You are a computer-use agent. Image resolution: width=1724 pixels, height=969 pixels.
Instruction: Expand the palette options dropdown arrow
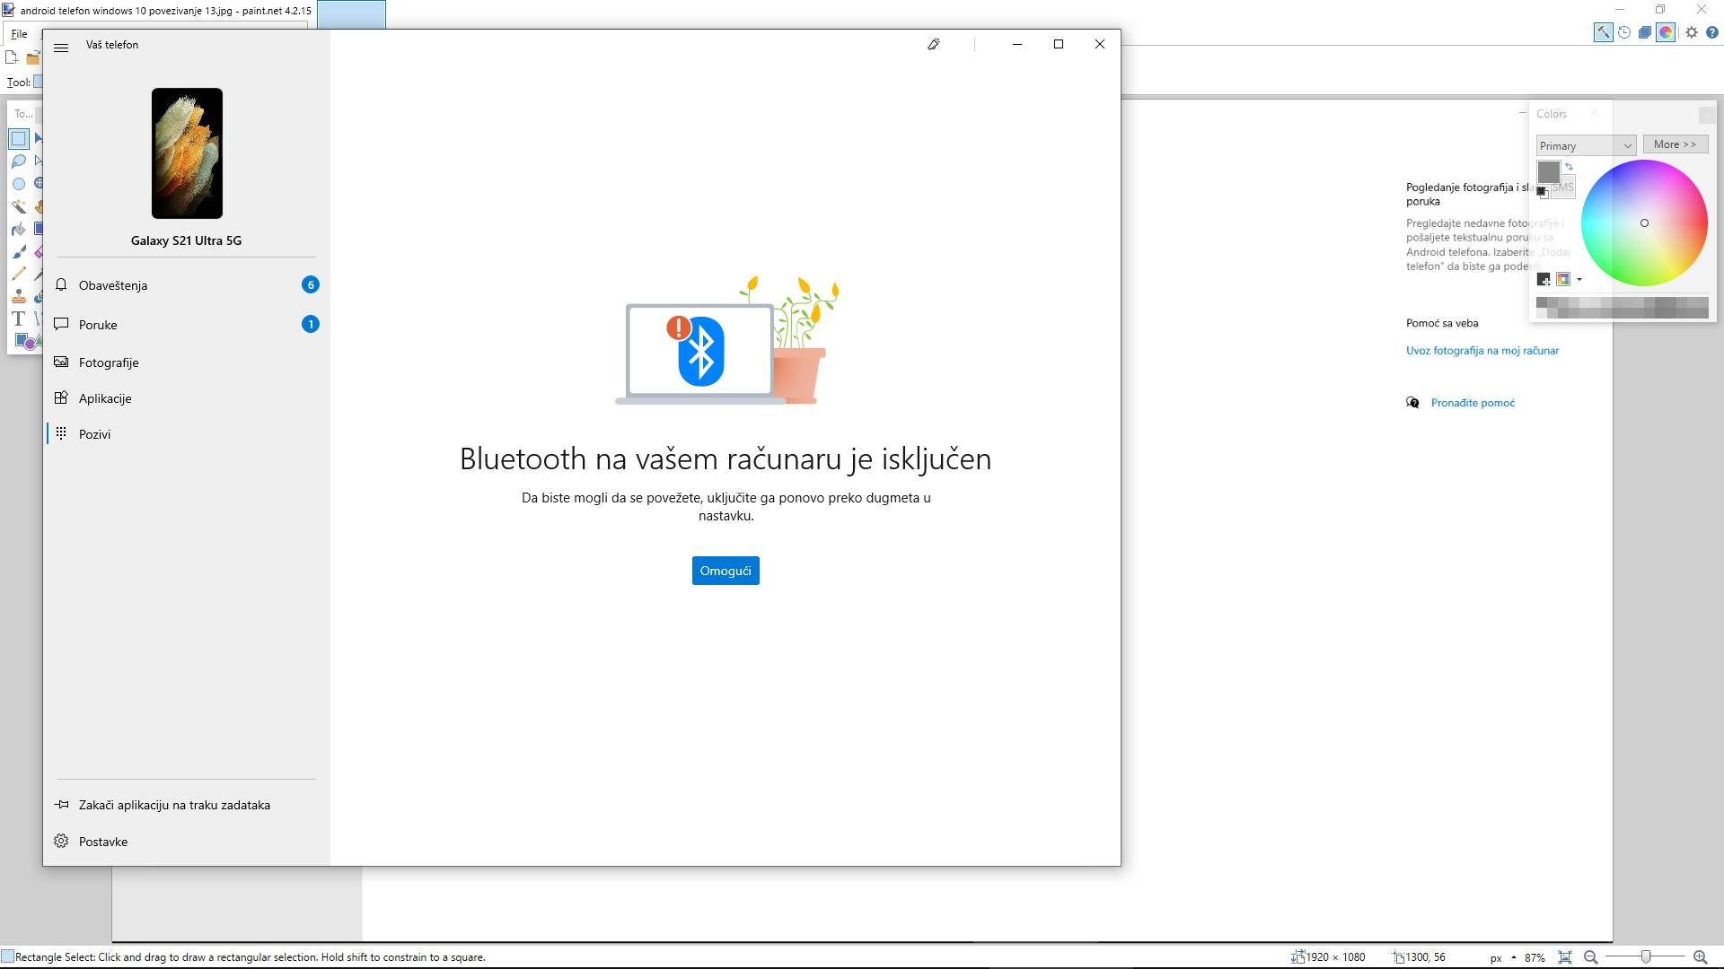tap(1580, 279)
